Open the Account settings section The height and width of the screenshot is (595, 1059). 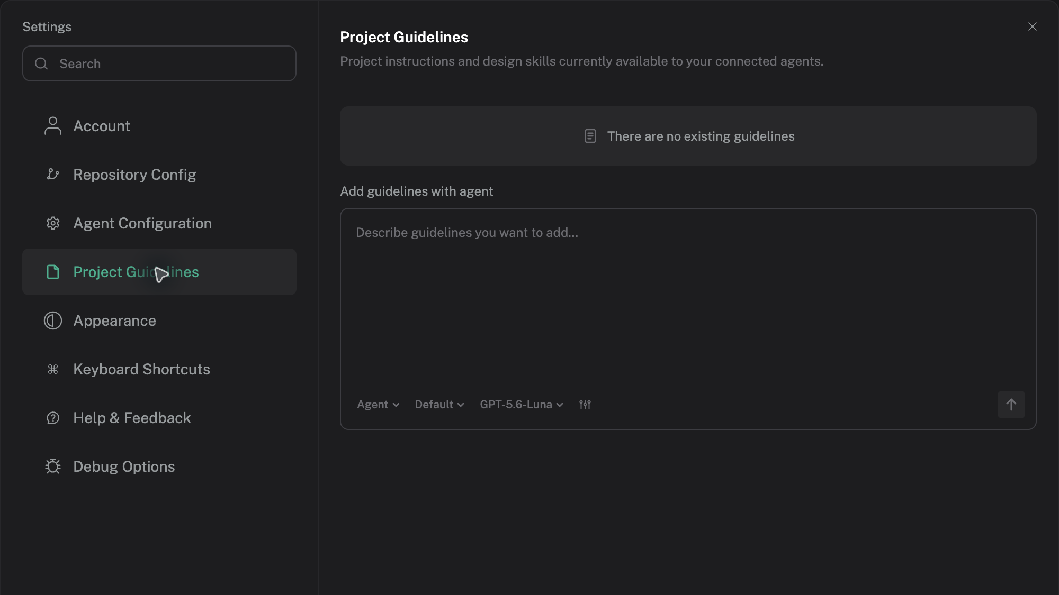[159, 126]
